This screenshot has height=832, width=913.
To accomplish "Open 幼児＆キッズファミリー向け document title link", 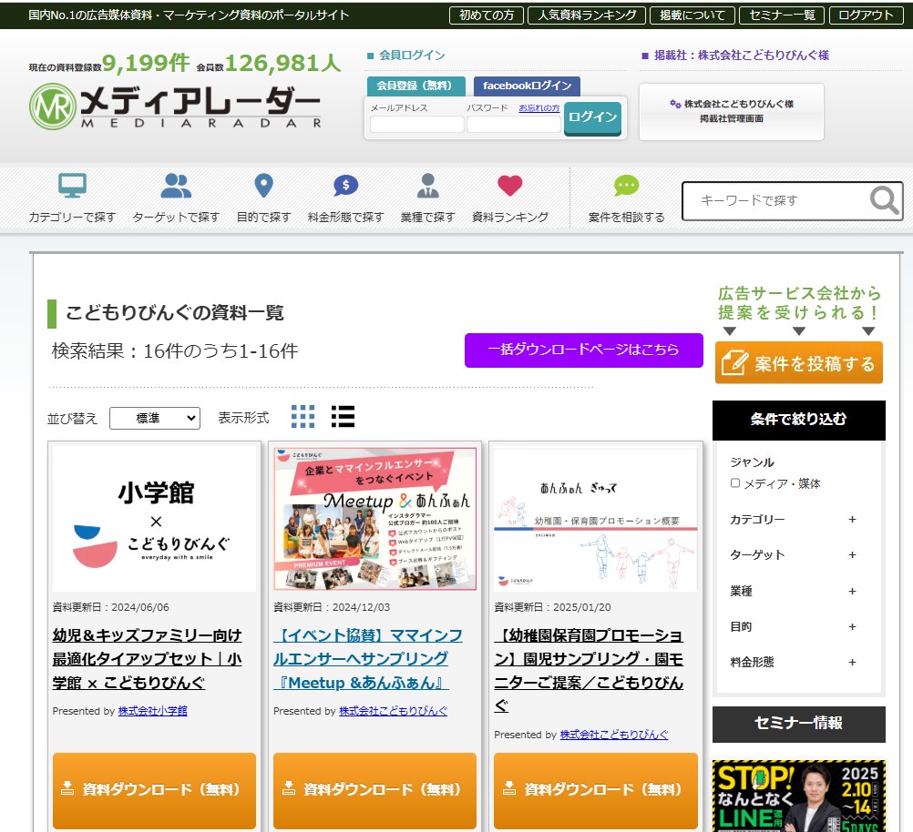I will tap(147, 659).
